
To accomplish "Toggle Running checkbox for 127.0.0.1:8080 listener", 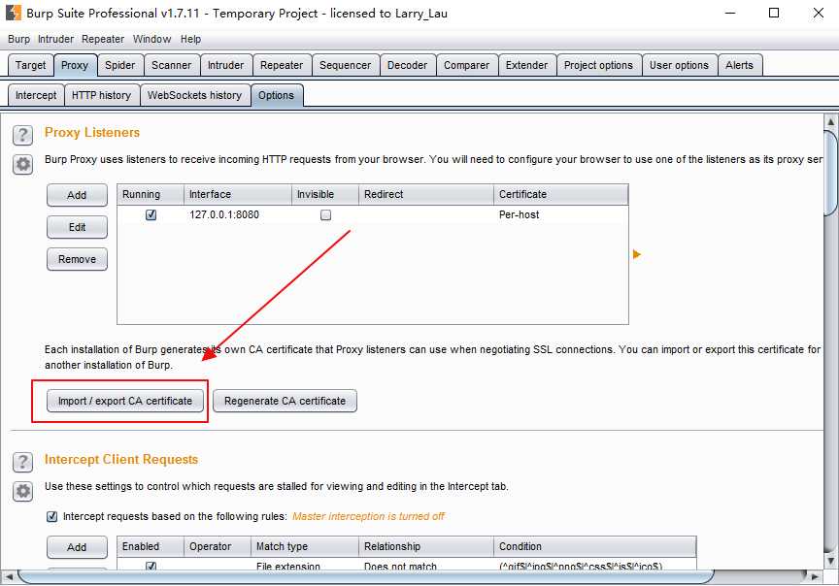I will 151,215.
